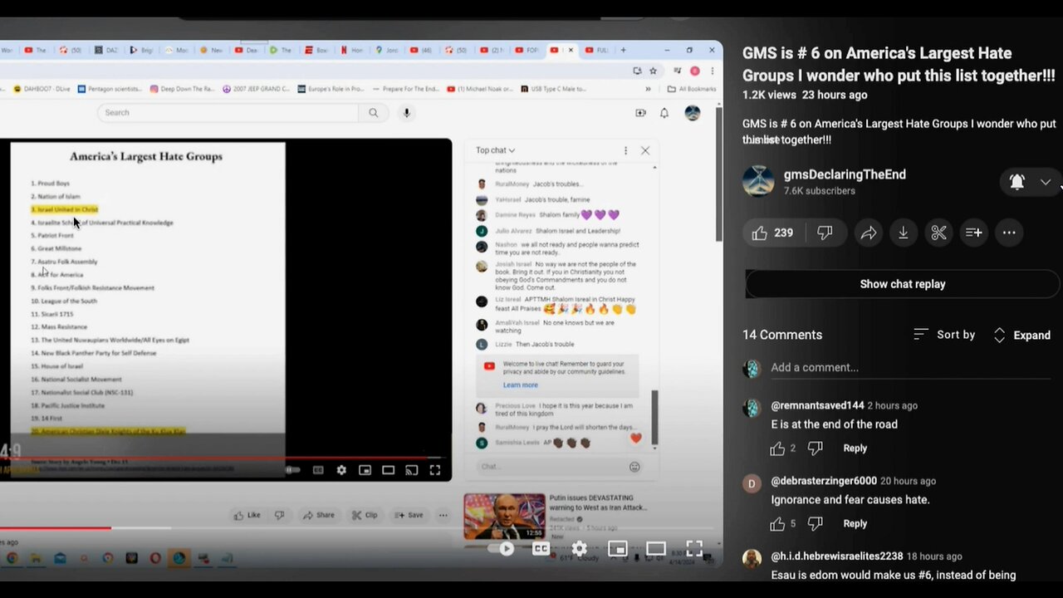The width and height of the screenshot is (1063, 598).
Task: Click the inner player theater mode icon
Action: 388,470
